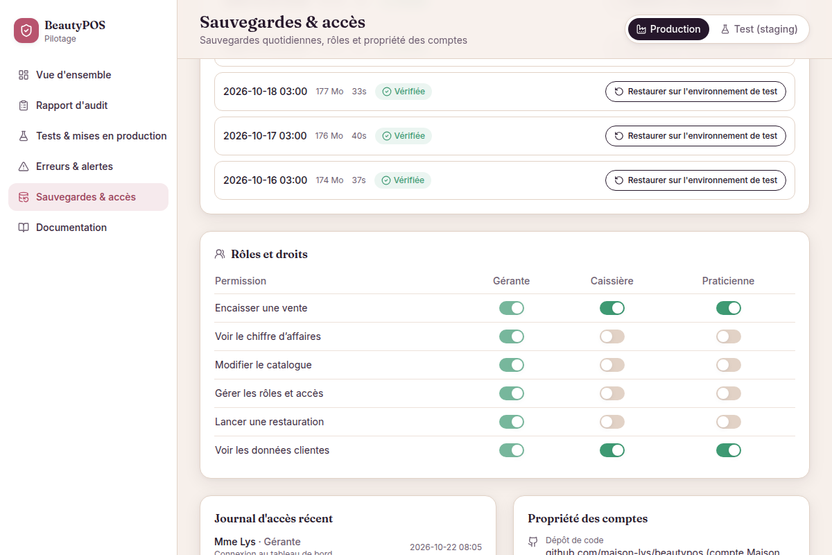Click the check icon in the 2026-10-17 Vérifiée badge

[x=387, y=136]
